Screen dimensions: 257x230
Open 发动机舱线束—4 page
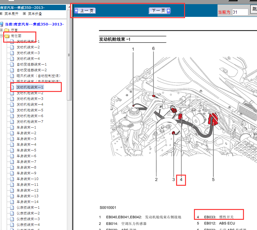point(30,104)
